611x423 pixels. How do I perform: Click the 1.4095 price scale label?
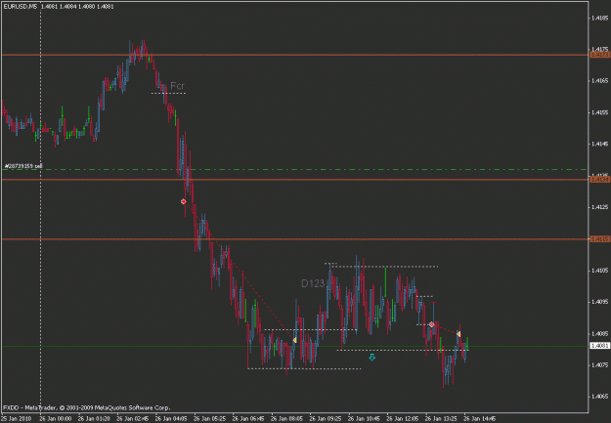pos(600,302)
